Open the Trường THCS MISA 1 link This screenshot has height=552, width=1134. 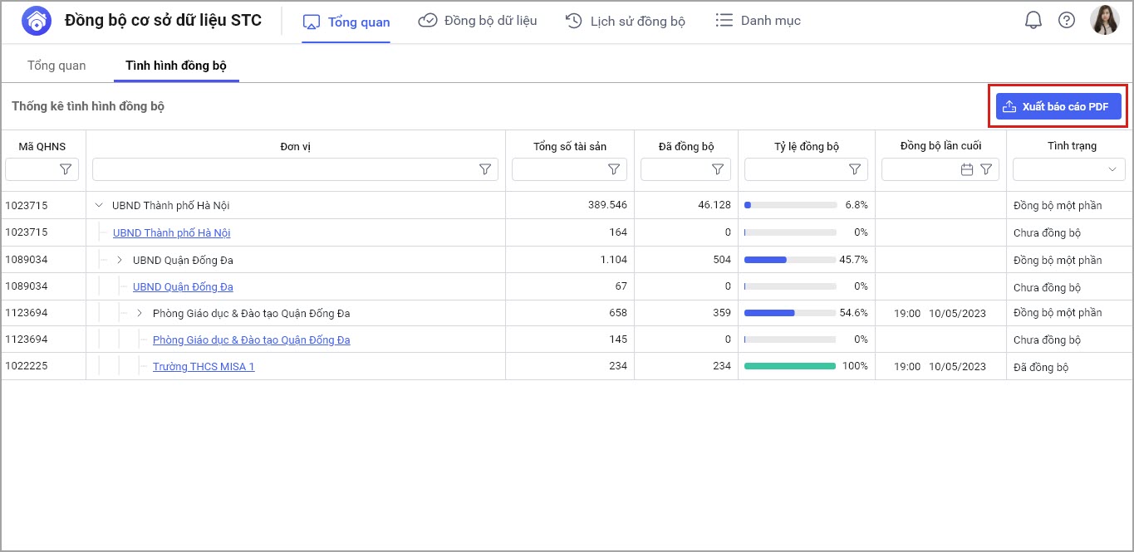(204, 367)
